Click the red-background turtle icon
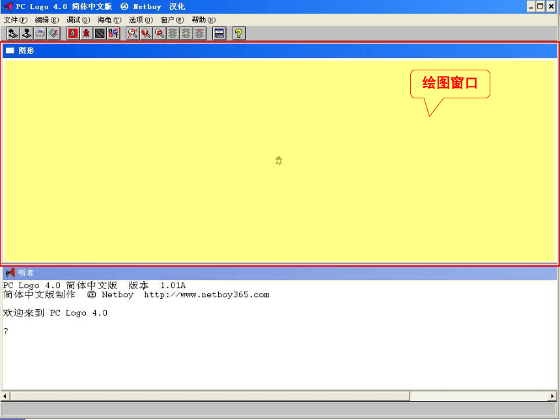560x420 pixels. pos(73,33)
